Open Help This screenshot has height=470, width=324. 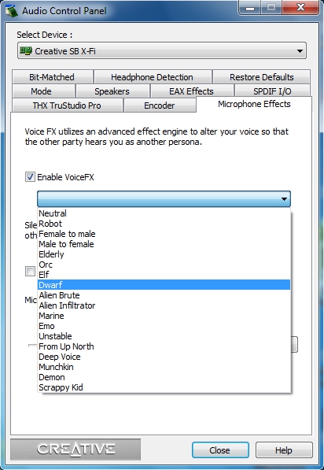(x=284, y=450)
